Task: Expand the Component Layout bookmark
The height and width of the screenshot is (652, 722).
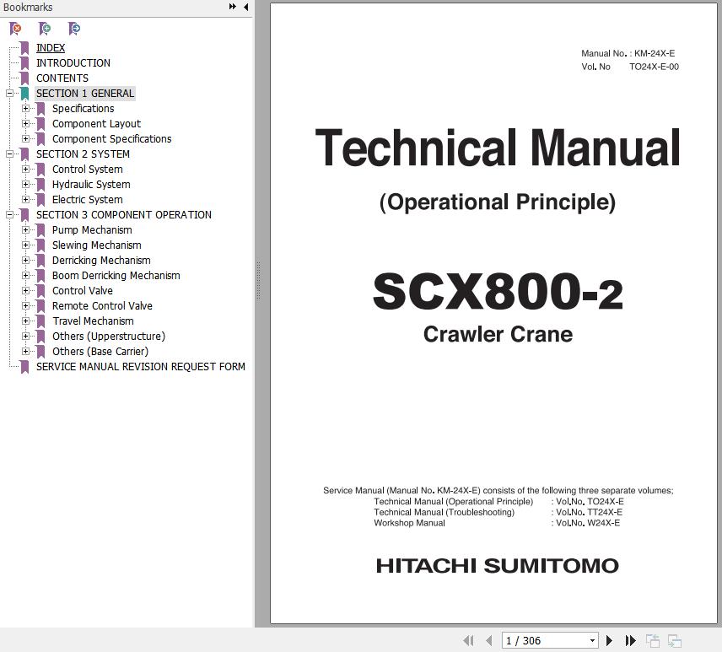Action: (26, 123)
